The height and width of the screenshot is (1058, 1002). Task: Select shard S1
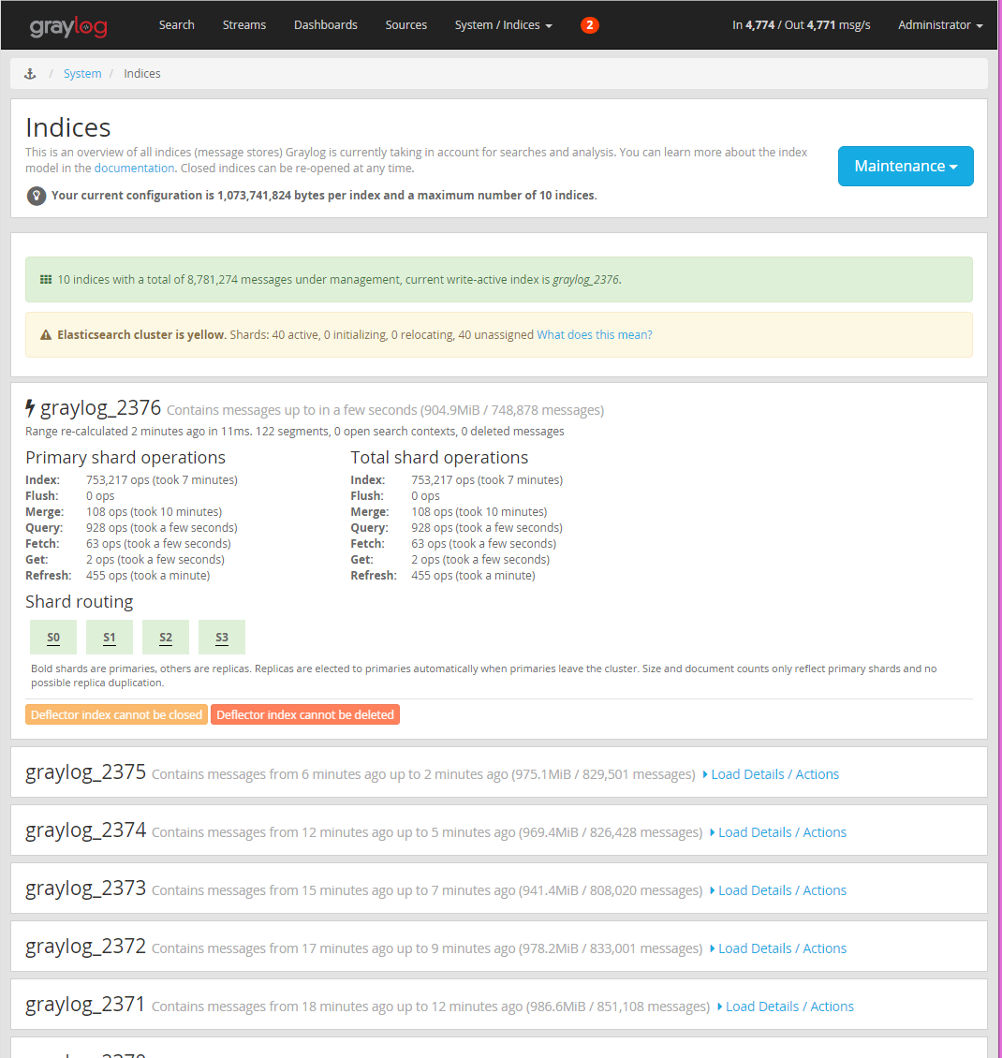tap(110, 637)
